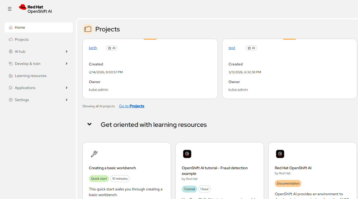358x199 pixels.
Task: Expand the Settings menu chevron
Action: coord(67,100)
